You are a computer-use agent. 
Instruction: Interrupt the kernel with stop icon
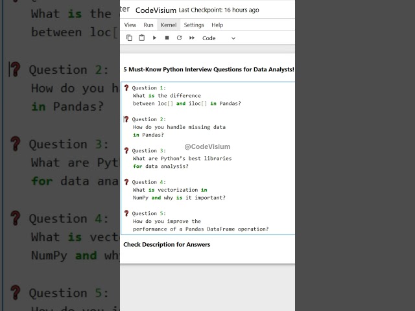point(167,38)
